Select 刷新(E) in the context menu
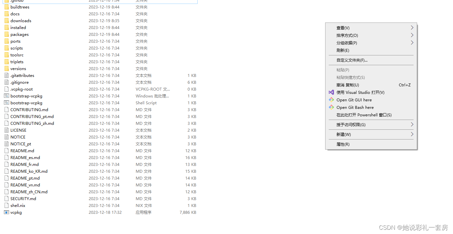 [343, 50]
